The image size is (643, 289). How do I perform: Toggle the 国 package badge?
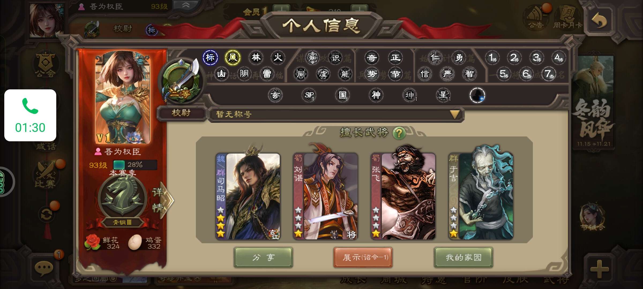click(x=343, y=95)
